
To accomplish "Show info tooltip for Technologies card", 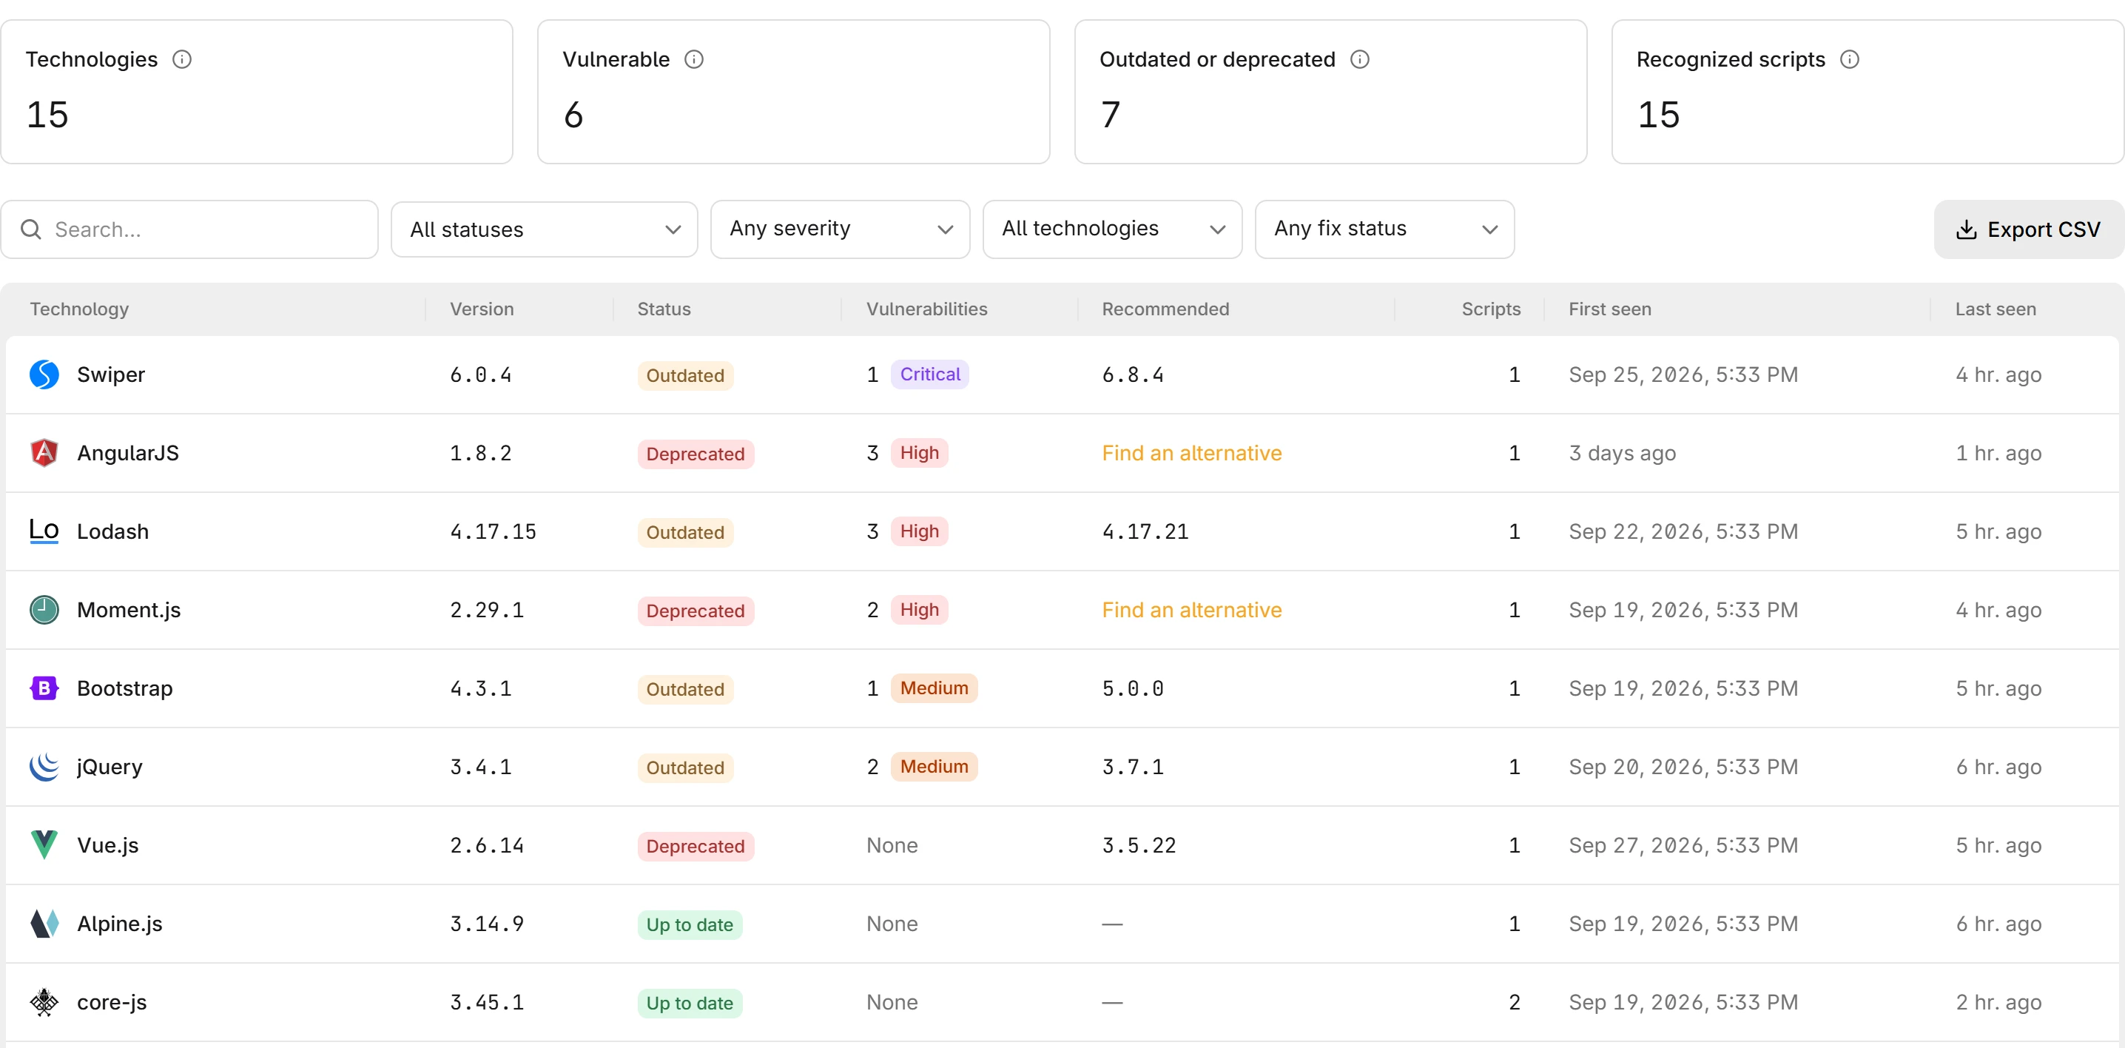I will point(182,59).
